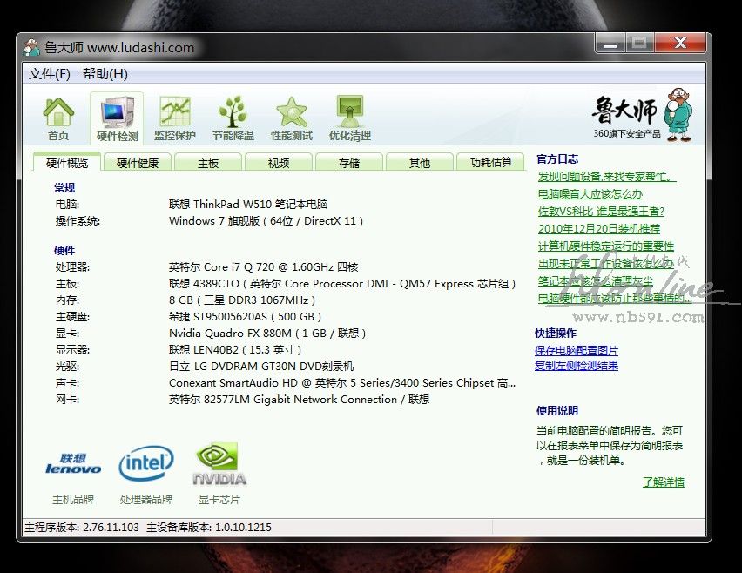
Task: Open link 电脑硬件都应该防止那些事情的
Action: pyautogui.click(x=615, y=299)
